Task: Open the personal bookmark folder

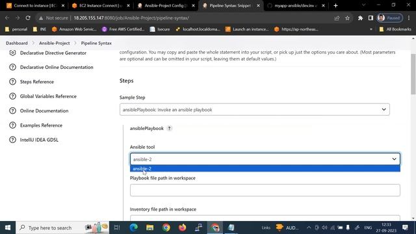Action: click(16, 29)
